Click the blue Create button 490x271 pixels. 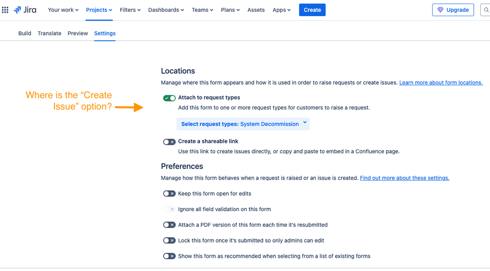pyautogui.click(x=312, y=10)
